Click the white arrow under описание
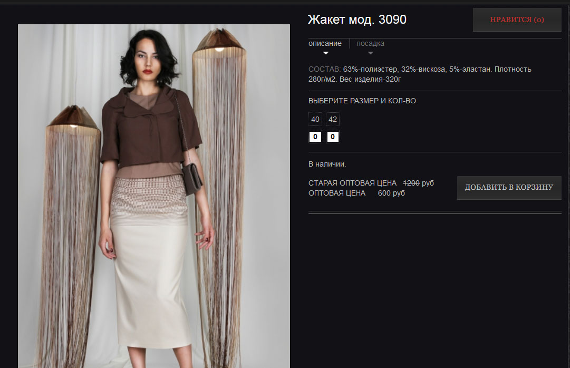This screenshot has height=368, width=570. pos(326,53)
